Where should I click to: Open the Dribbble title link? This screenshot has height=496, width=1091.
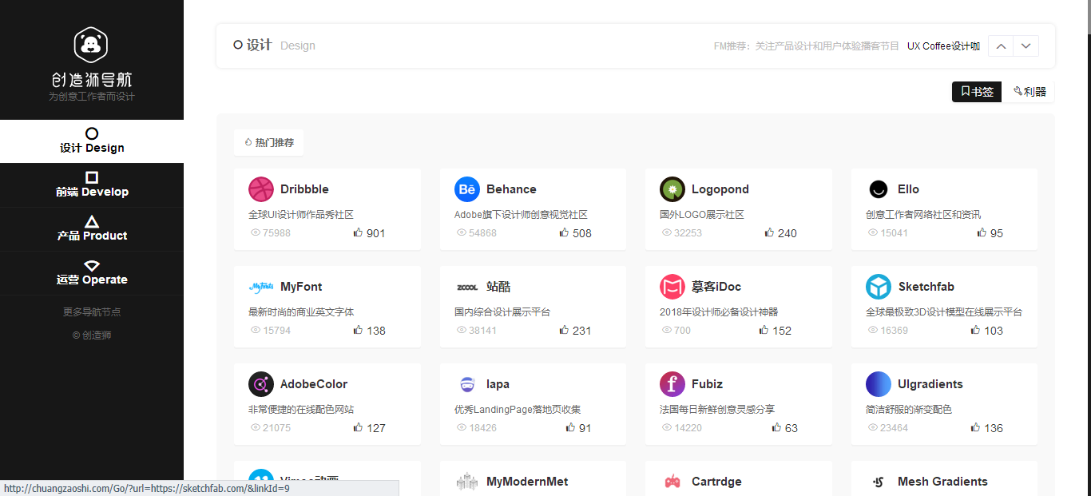click(x=304, y=189)
